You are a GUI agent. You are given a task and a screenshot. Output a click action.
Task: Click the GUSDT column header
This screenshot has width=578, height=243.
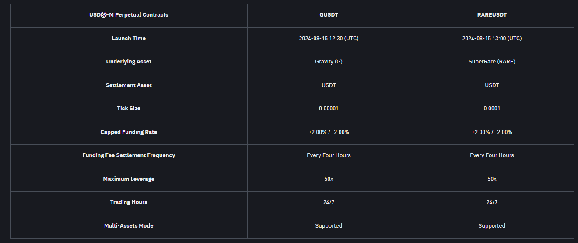[x=329, y=15]
